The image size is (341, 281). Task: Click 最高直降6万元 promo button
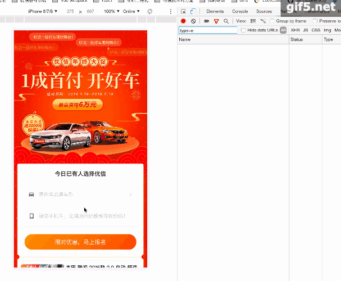(x=78, y=105)
